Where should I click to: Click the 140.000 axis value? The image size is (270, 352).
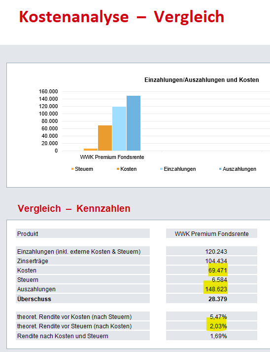pos(48,99)
